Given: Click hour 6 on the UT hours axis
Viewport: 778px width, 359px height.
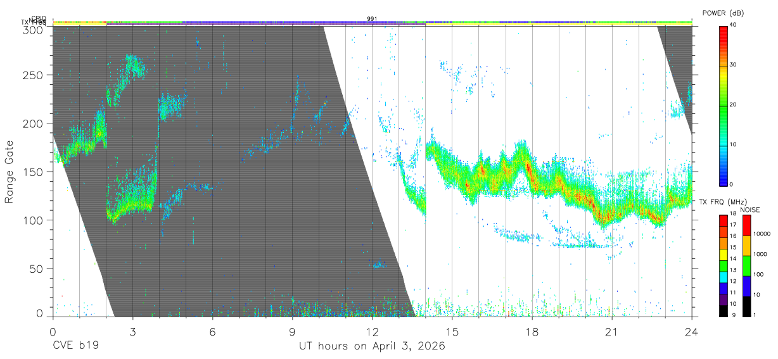Looking at the screenshot, I should [212, 331].
